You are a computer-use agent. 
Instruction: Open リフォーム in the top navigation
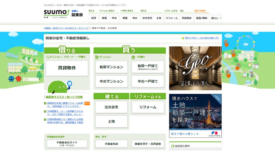click(171, 18)
